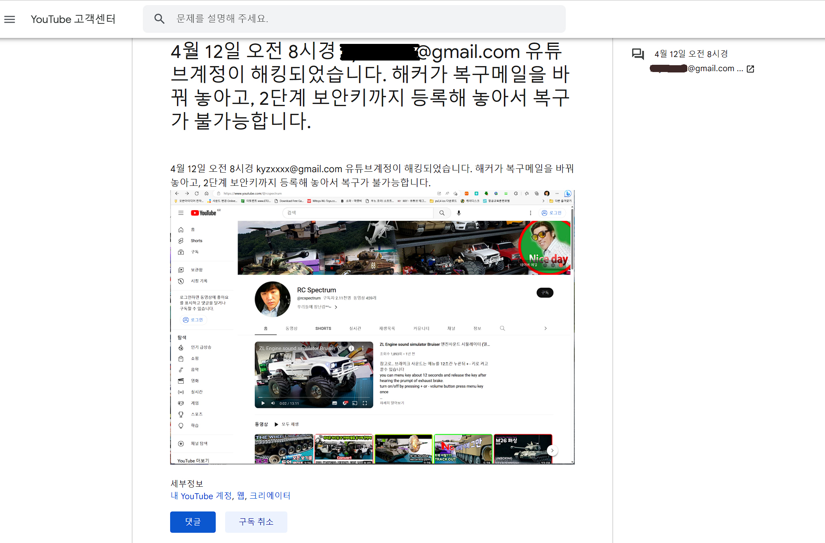Click the 시청 기록 history icon in screenshot

(x=181, y=281)
